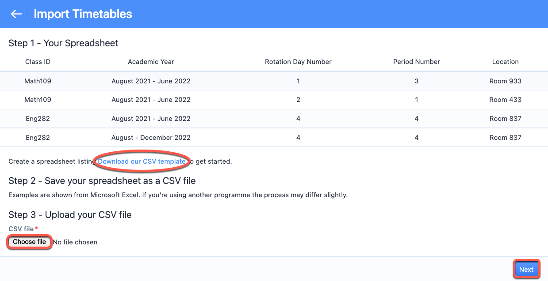
Task: Select the Class ID column header
Action: click(38, 62)
